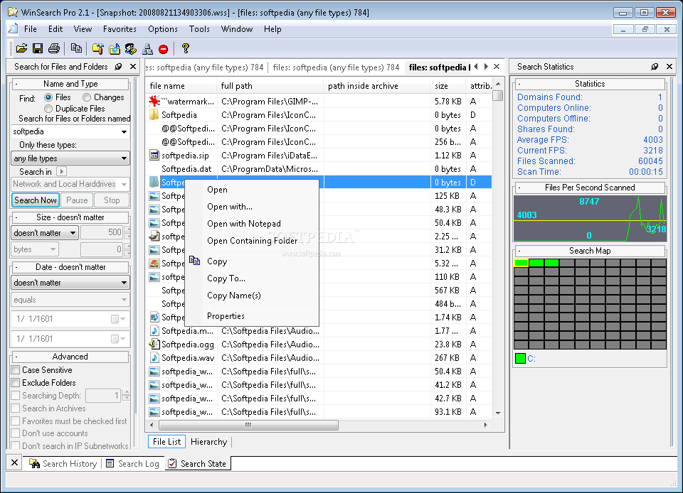The height and width of the screenshot is (493, 683).
Task: Close the bottom panel with X button
Action: coord(14,462)
